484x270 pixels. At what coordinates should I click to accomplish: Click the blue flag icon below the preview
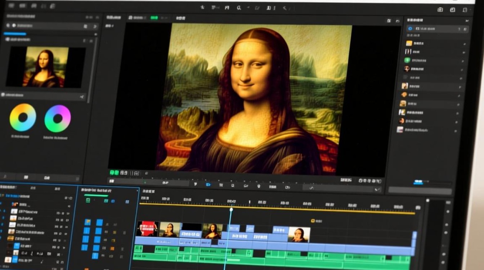coord(208,185)
